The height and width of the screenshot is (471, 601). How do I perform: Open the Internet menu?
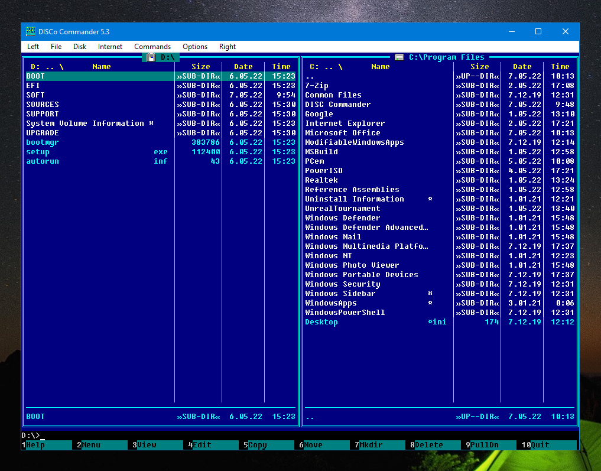click(111, 47)
